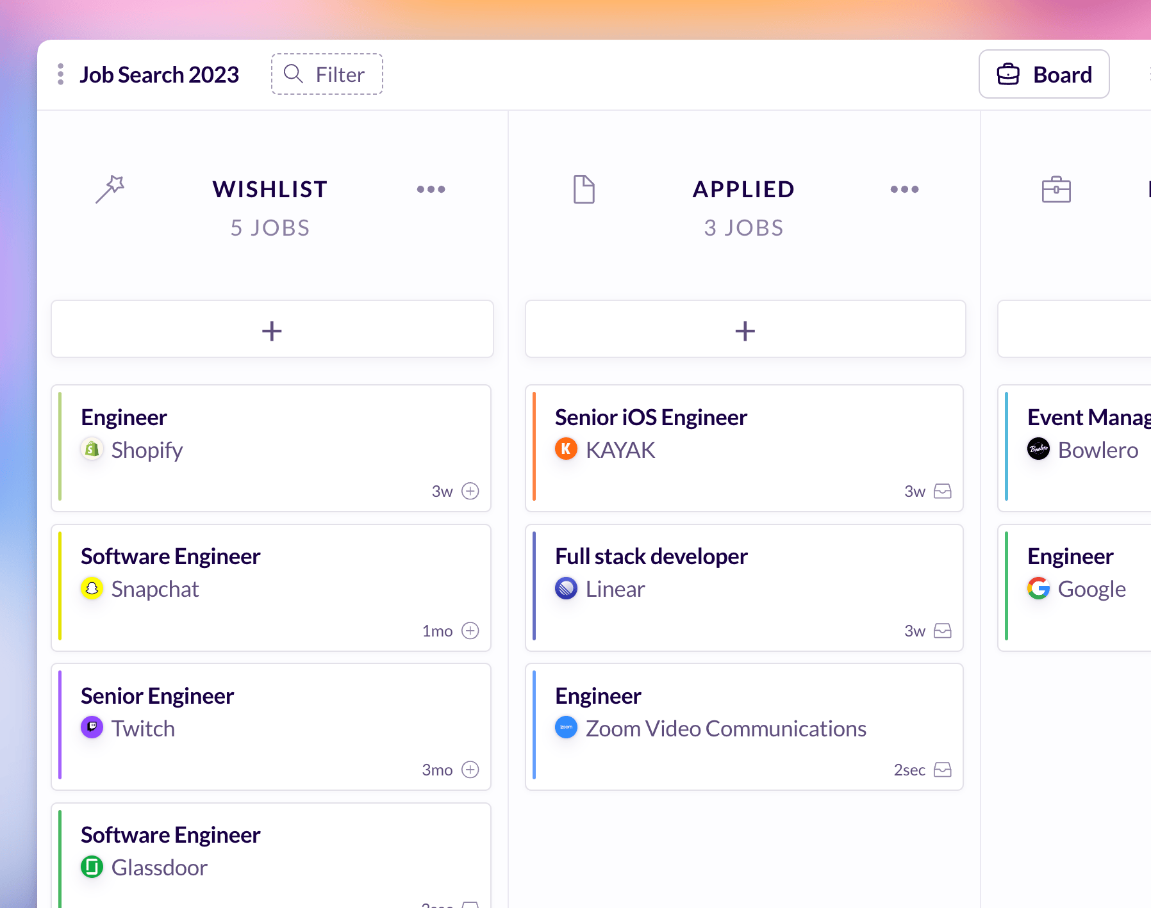Click the plus circle on Shopify card
This screenshot has width=1151, height=908.
470,491
